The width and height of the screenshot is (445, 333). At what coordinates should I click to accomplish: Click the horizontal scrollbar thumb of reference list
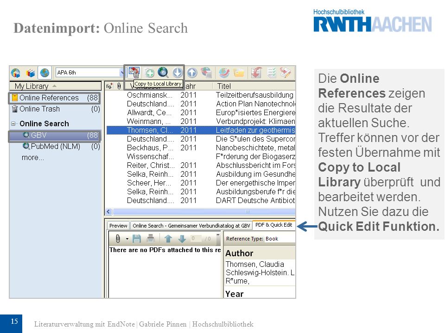click(204, 211)
